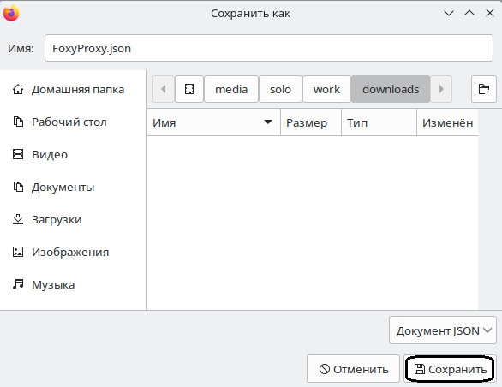Click the Видео film icon in sidebar
502x387 pixels.
point(18,154)
